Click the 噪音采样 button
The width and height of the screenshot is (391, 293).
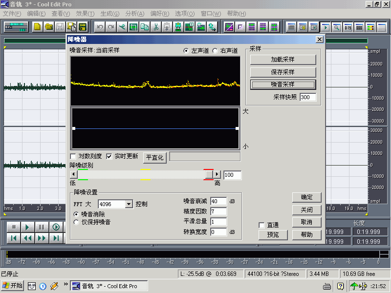282,84
